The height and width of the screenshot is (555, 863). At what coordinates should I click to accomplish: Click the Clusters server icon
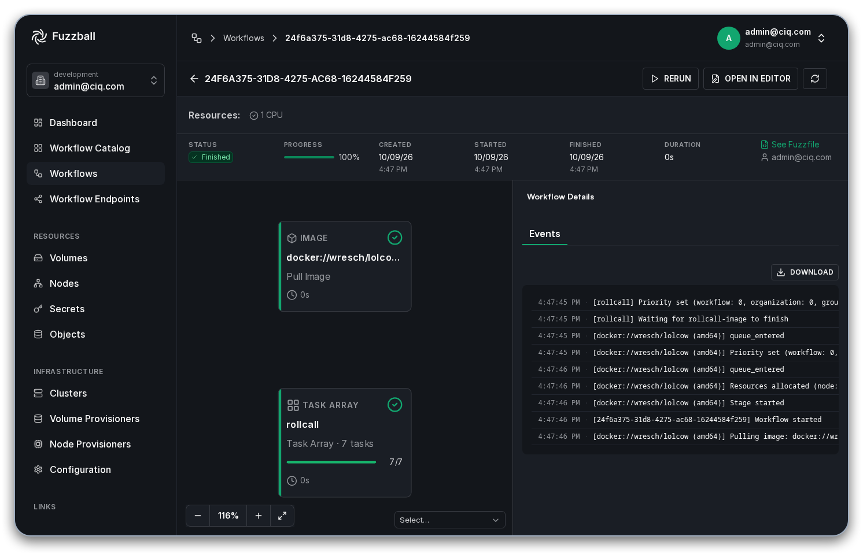coord(38,393)
